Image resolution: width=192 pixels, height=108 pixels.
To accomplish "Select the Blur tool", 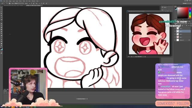I will 1,31.
